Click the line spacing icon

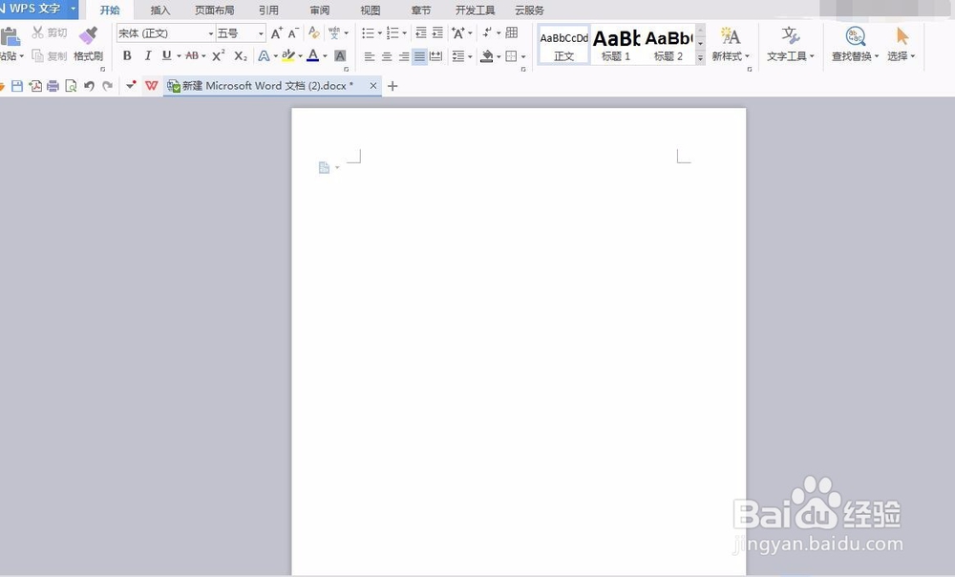(458, 56)
